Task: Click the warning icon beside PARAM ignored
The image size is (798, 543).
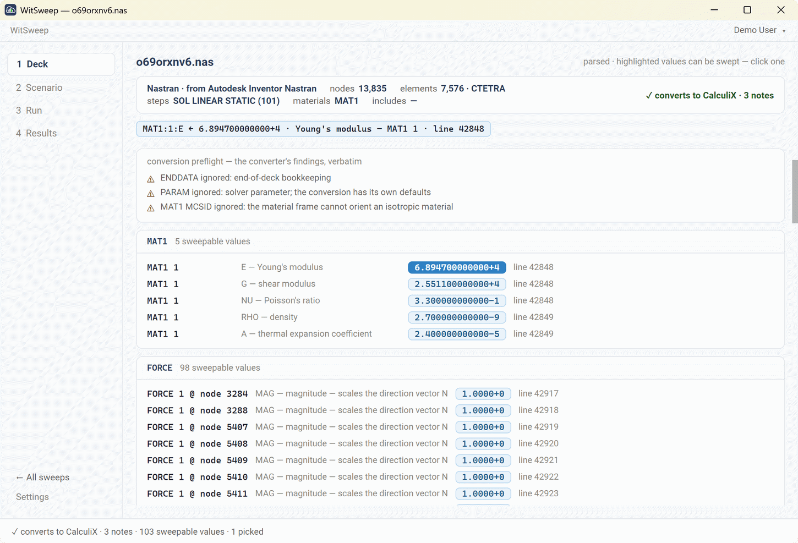Action: point(151,193)
